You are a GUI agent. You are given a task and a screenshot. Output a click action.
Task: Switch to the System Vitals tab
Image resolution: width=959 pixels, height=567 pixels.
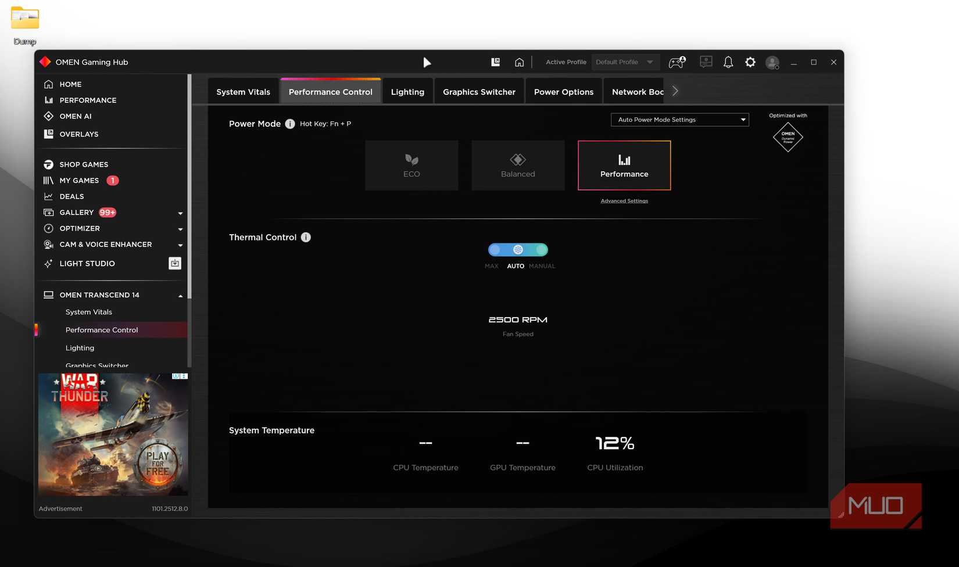[242, 91]
